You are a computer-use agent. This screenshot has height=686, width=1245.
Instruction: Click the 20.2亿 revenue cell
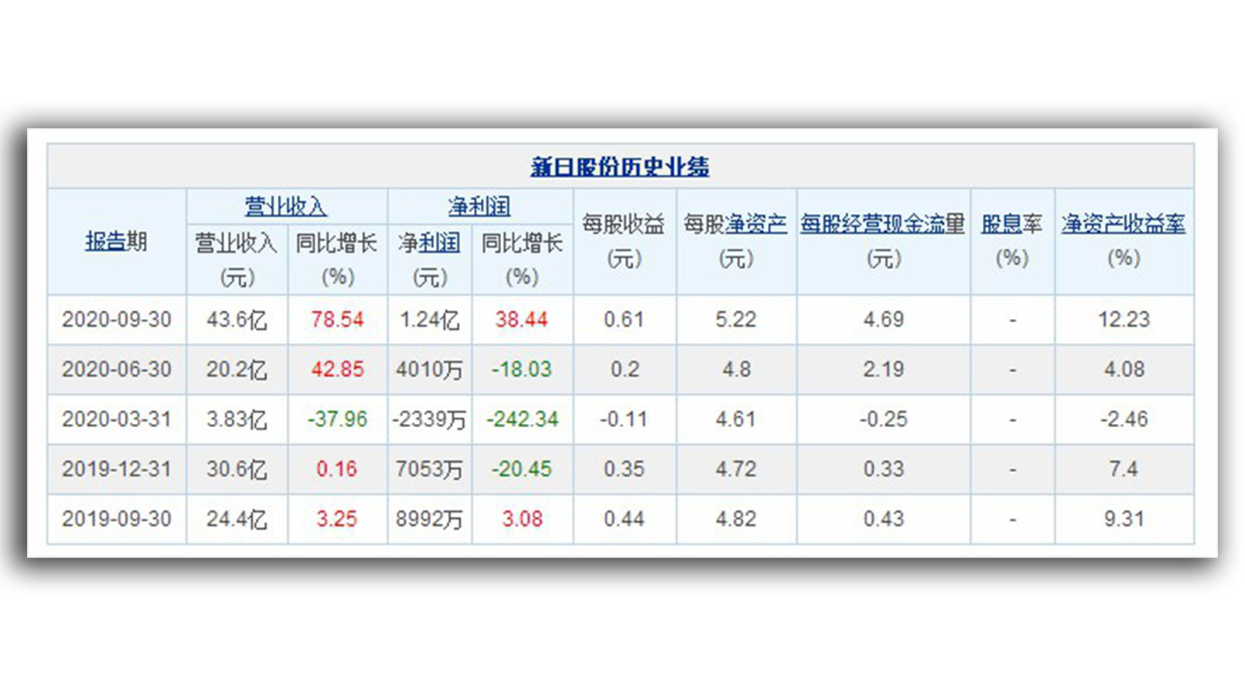[x=237, y=369]
